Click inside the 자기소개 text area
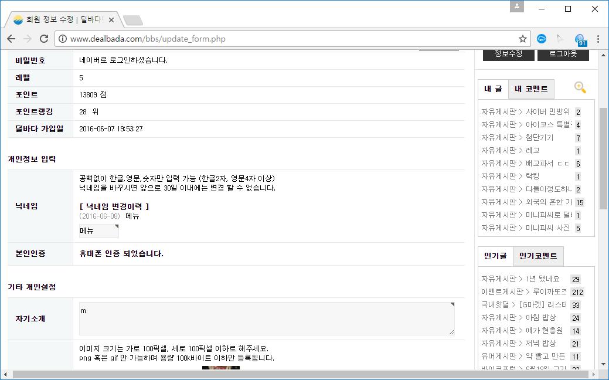Screen dimensions: 609x380 coord(267,319)
